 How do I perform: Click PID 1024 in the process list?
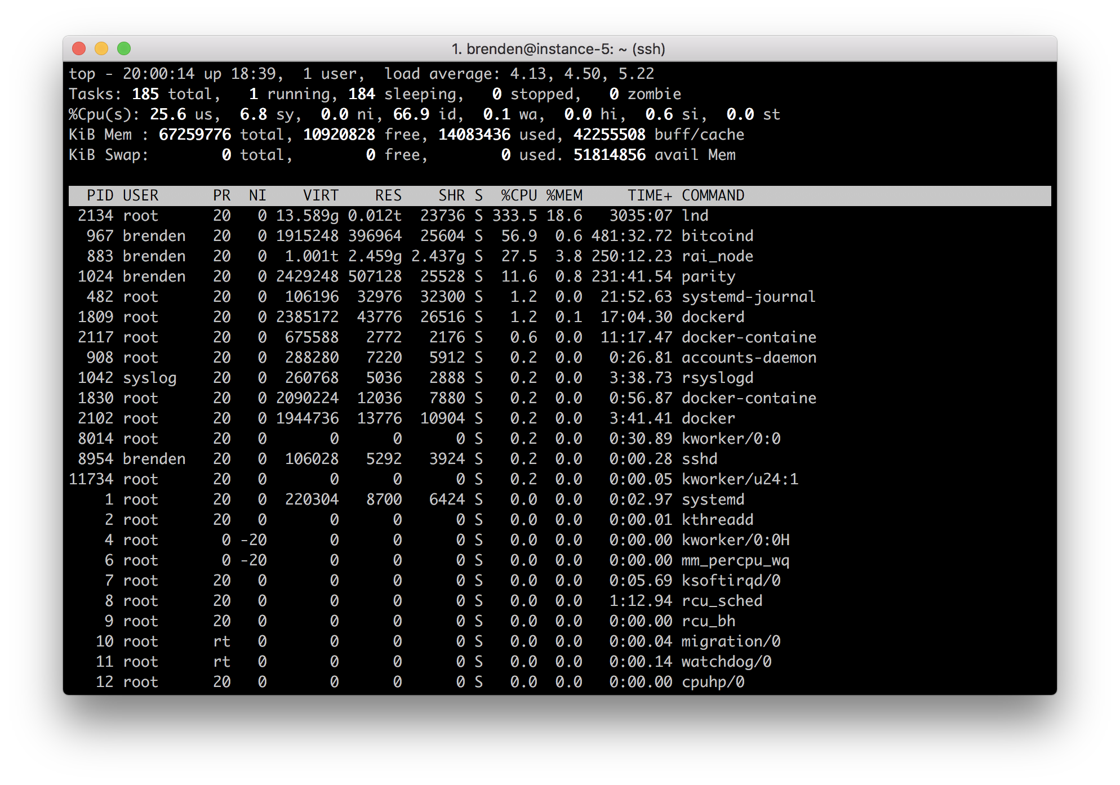click(x=95, y=276)
